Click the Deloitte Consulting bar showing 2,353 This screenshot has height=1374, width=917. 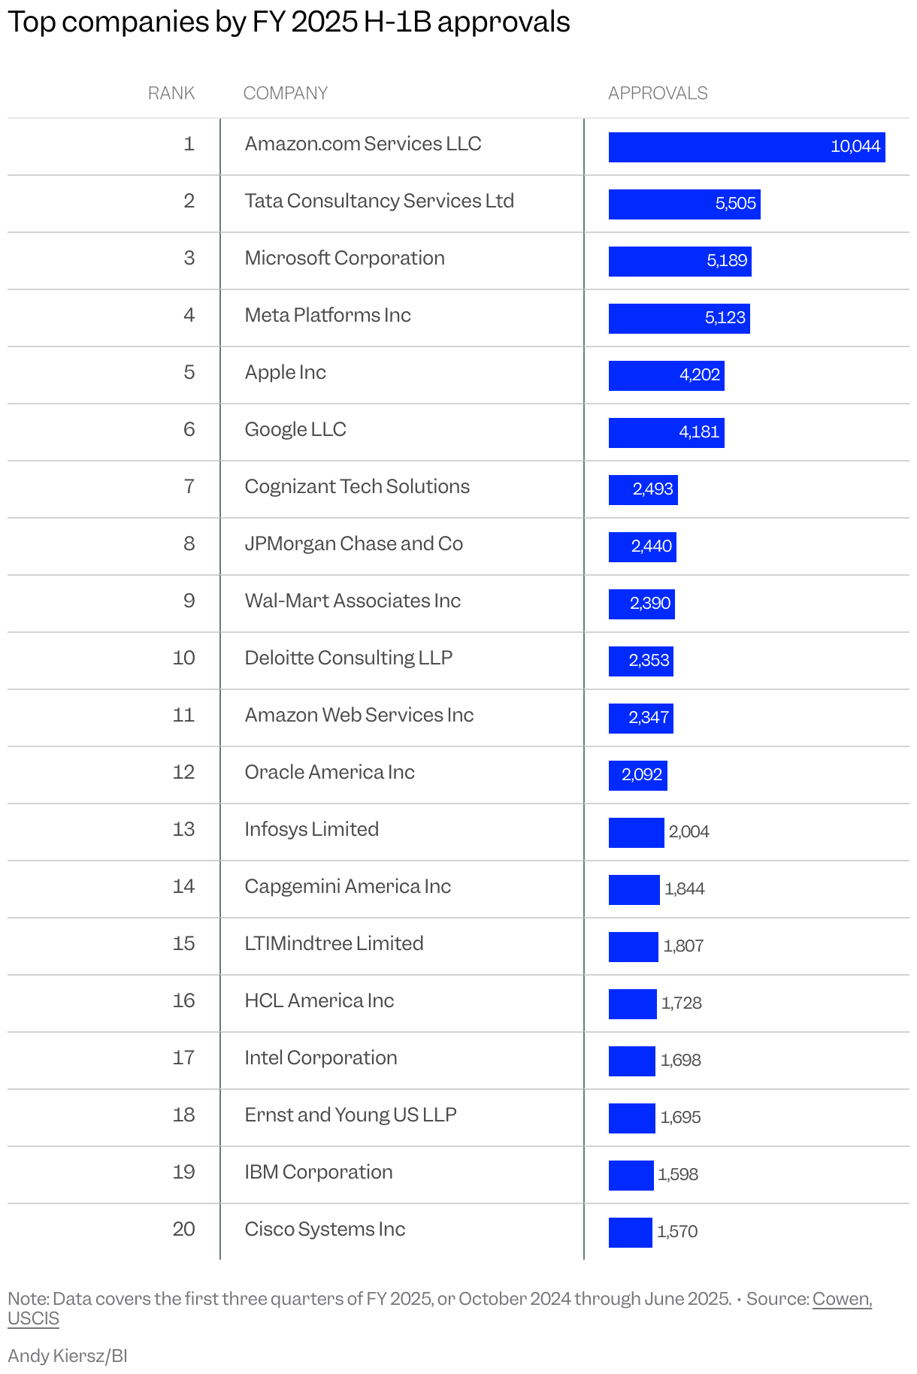[641, 661]
